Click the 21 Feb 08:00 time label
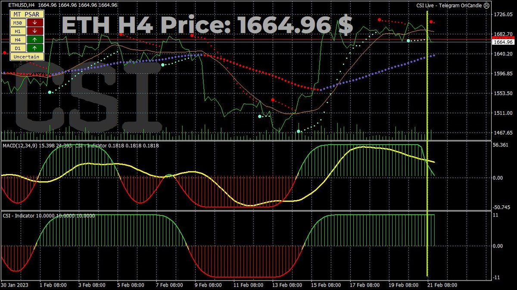 click(x=442, y=285)
